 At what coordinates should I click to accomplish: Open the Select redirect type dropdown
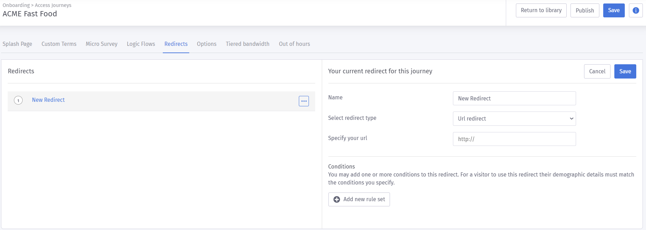pos(514,118)
